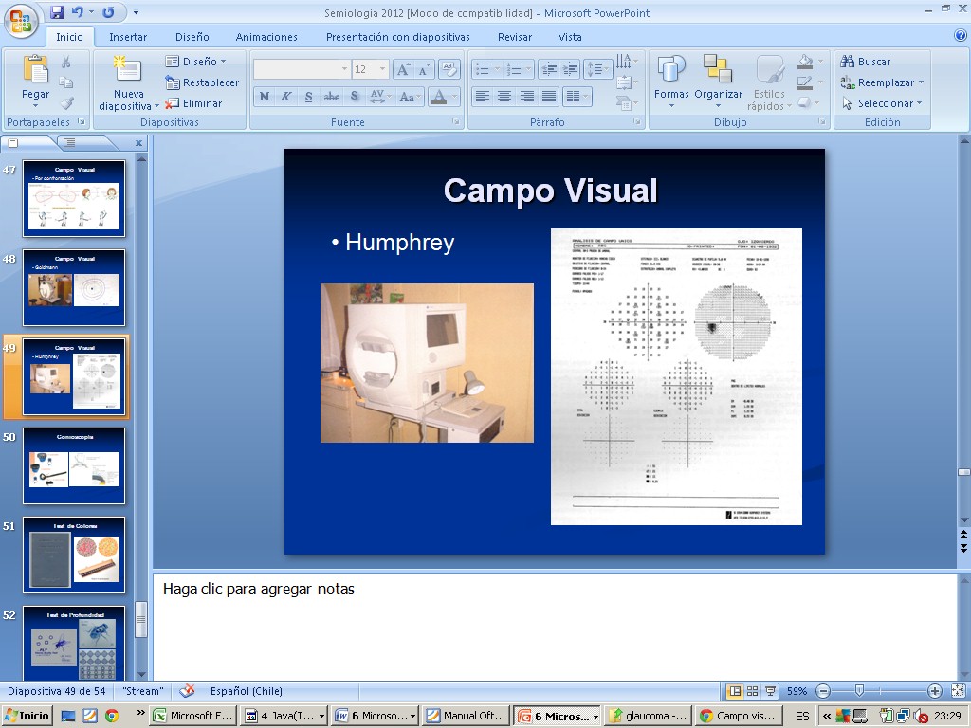Image resolution: width=971 pixels, height=728 pixels.
Task: Click the Buscar find icon
Action: coord(848,62)
